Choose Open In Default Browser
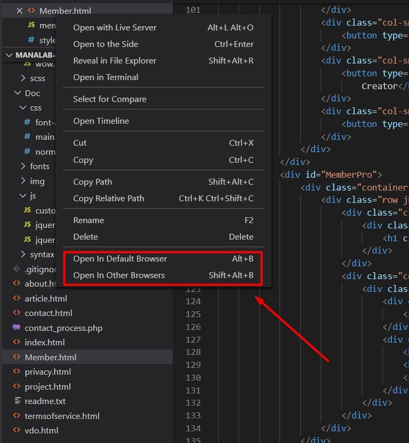This screenshot has height=443, width=409. (x=120, y=259)
